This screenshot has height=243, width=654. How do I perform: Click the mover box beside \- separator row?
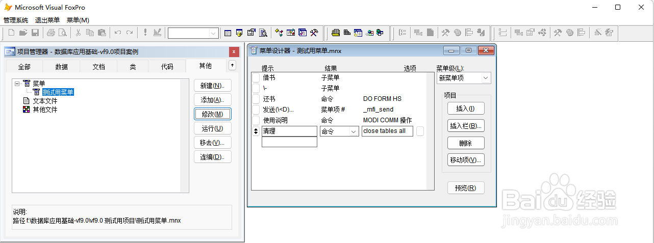coord(256,89)
